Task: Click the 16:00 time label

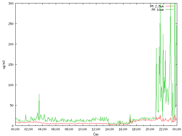Action: pos(123,129)
